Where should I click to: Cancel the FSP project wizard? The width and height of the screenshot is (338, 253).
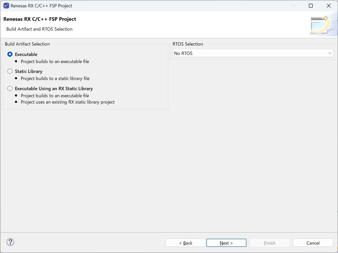coord(313,243)
